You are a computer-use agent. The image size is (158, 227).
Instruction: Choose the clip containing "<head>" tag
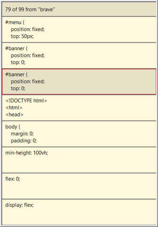[79, 108]
